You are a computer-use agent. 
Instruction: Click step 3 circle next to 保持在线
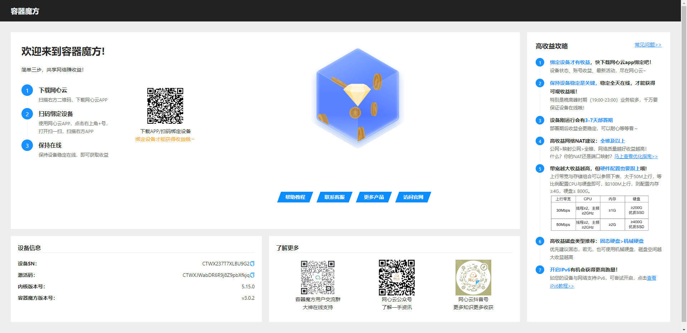(x=27, y=146)
